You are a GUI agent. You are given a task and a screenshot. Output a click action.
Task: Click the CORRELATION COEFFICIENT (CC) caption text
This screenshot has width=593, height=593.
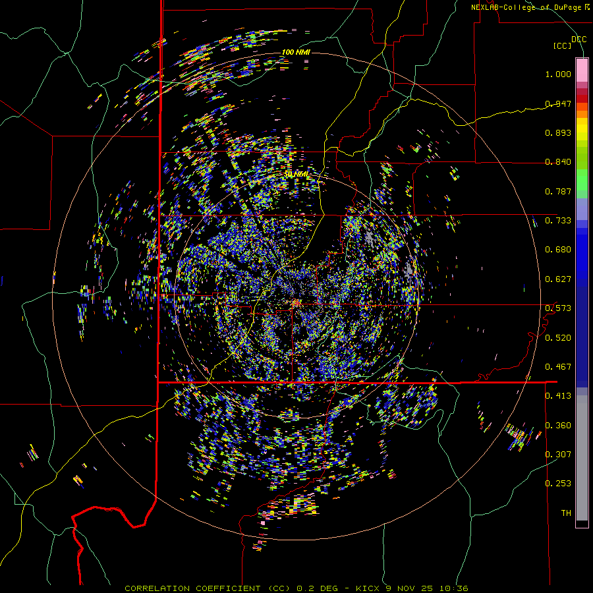click(x=208, y=588)
